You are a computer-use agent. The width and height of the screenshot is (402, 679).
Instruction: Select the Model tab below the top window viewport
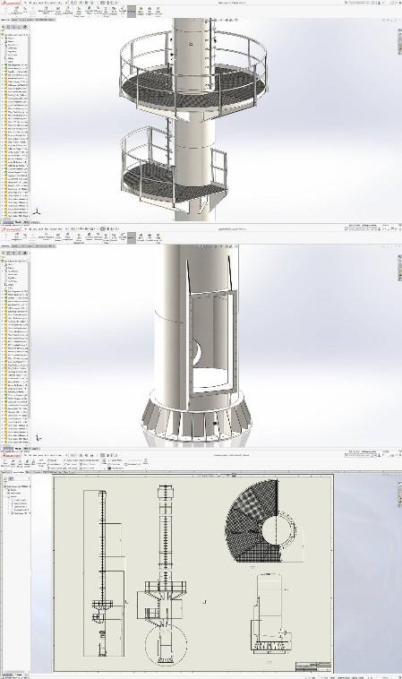[18, 222]
